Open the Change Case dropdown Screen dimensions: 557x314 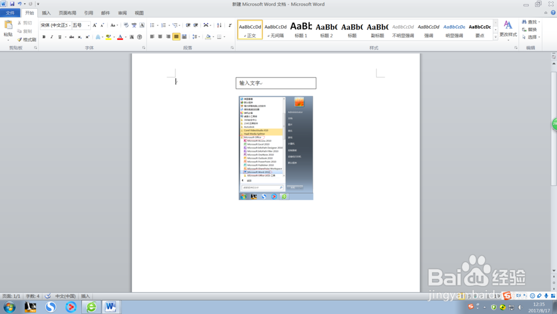pos(114,25)
